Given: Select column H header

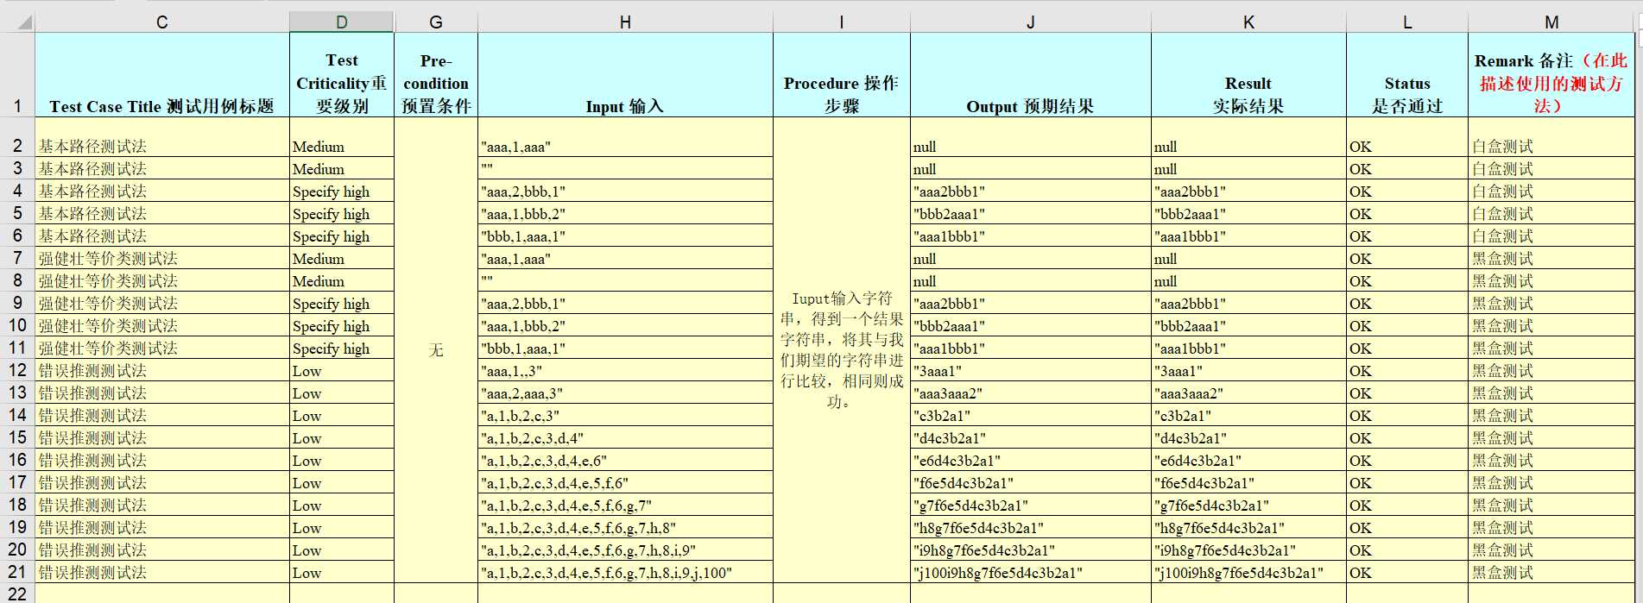Looking at the screenshot, I should pos(625,22).
